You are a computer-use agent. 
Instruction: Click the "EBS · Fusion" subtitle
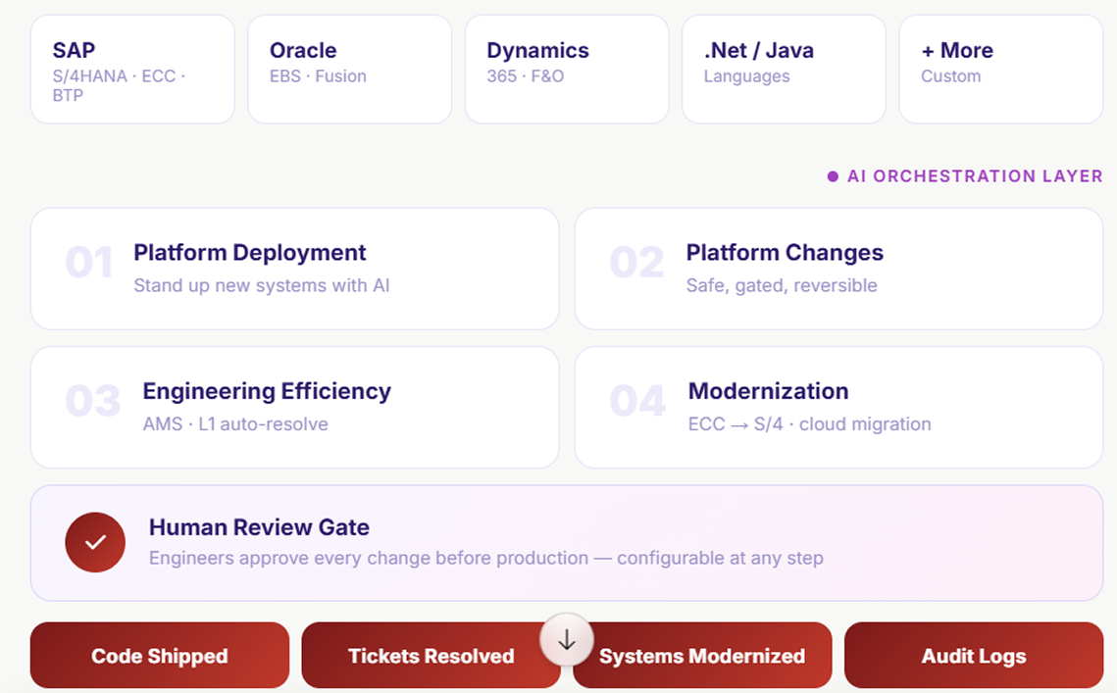318,76
